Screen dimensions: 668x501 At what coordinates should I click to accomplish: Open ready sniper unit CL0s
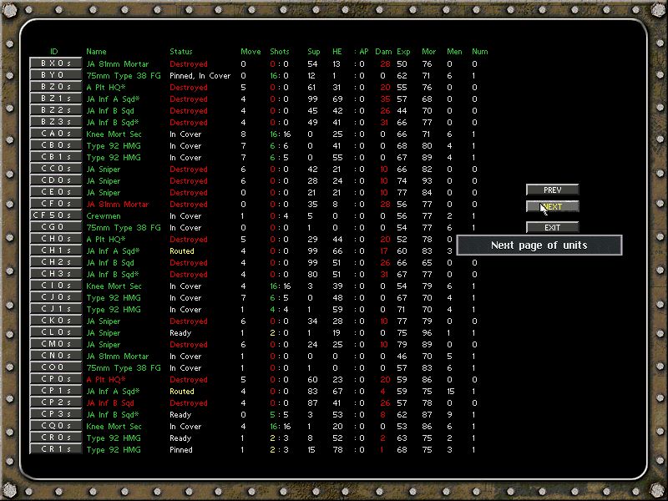(55, 332)
